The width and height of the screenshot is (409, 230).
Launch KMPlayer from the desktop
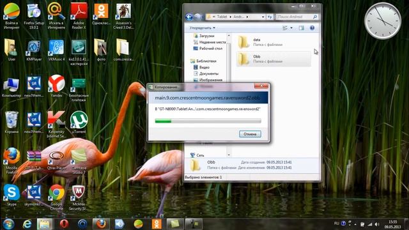(x=34, y=50)
